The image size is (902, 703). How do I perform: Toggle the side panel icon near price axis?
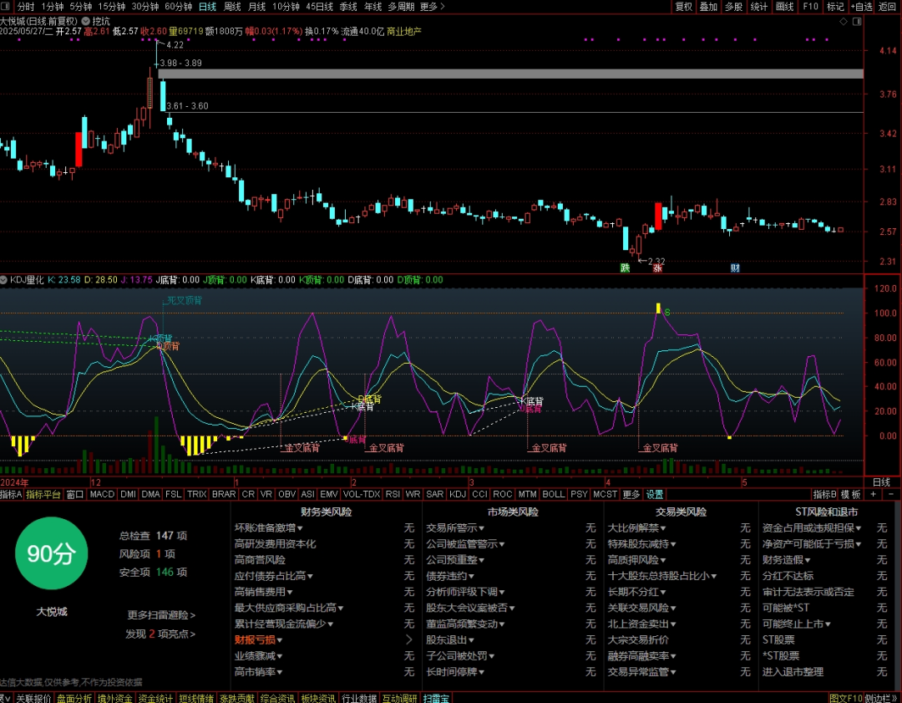(857, 21)
